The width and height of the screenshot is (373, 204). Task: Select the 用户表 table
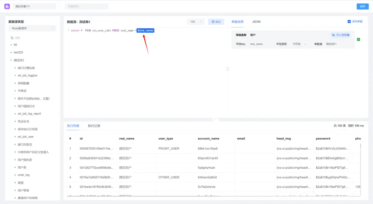tap(22, 168)
